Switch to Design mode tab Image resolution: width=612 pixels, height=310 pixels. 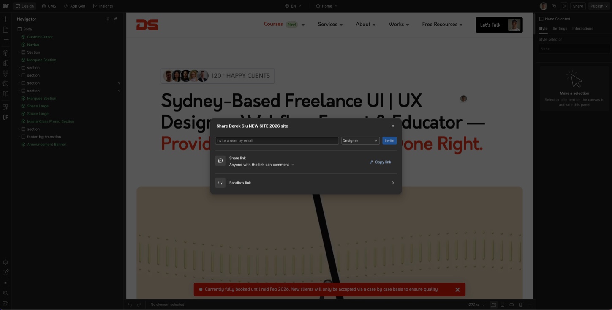[24, 6]
